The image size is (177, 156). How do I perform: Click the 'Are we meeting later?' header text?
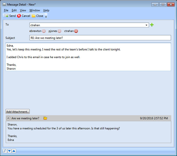[x=25, y=118]
